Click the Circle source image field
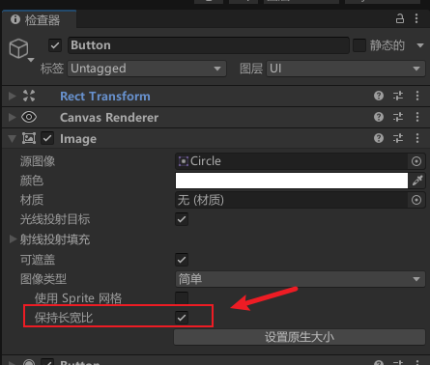Image resolution: width=430 pixels, height=365 pixels. [292, 161]
